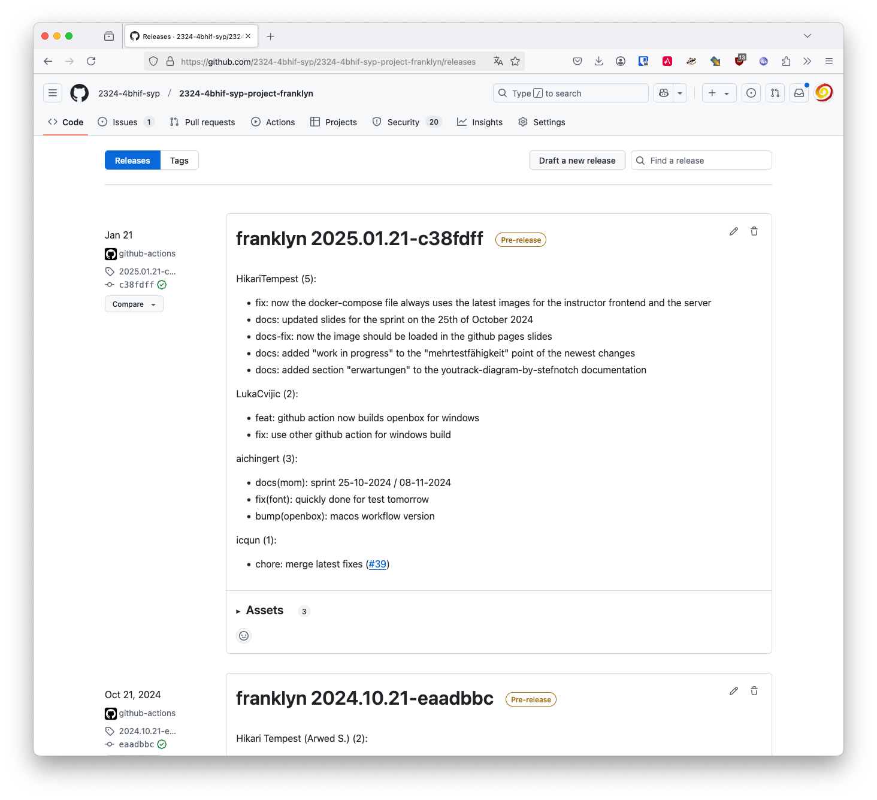Open the Copilot chat icon

pos(664,93)
